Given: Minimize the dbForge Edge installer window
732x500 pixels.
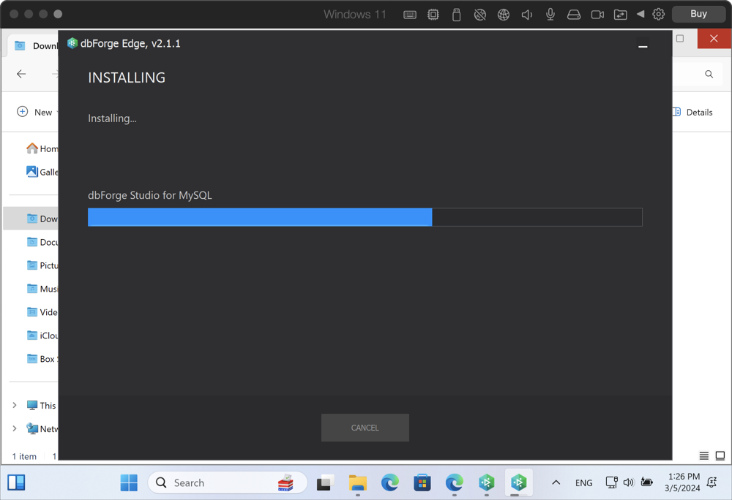Looking at the screenshot, I should coord(643,45).
